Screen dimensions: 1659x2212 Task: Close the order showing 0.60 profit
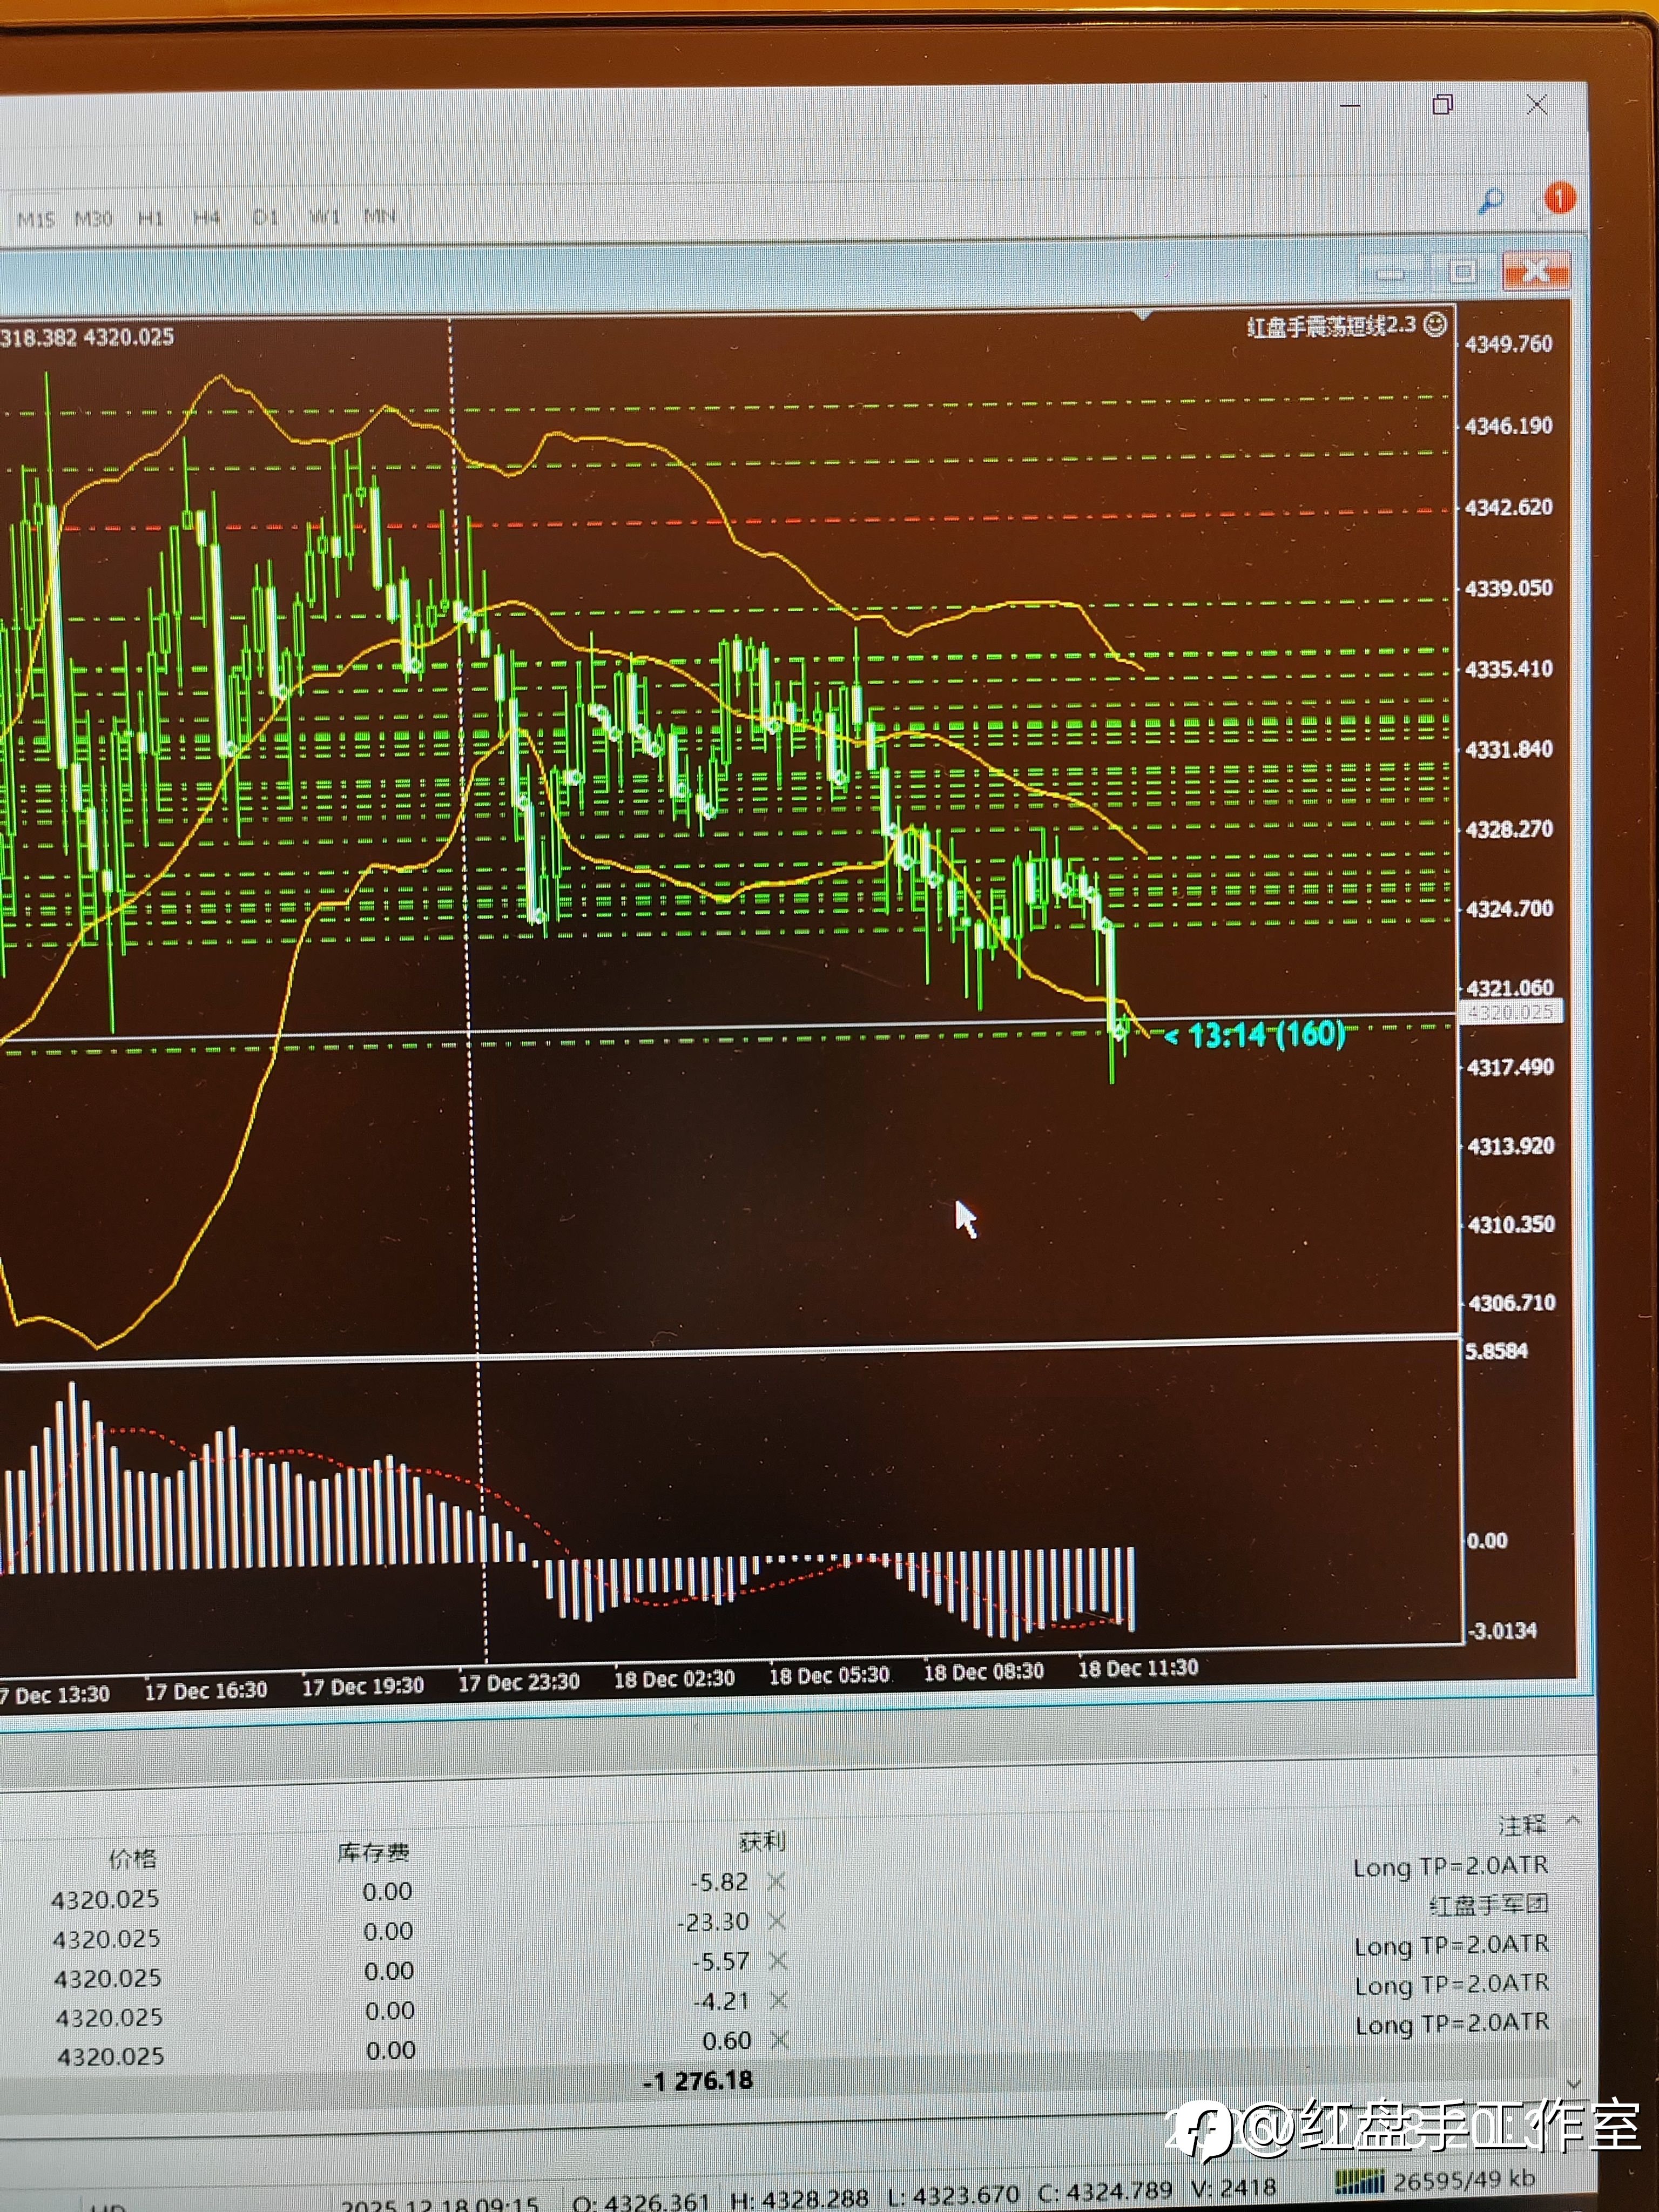[x=779, y=2040]
